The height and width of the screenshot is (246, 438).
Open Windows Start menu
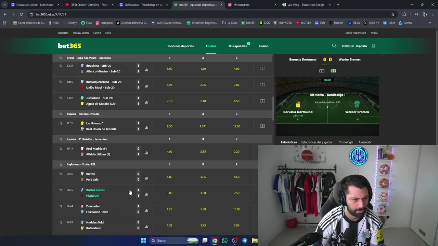[x=143, y=241]
